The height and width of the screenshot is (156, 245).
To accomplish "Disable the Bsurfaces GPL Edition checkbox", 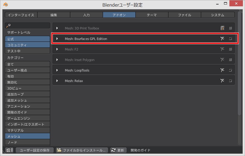I will tap(230, 38).
